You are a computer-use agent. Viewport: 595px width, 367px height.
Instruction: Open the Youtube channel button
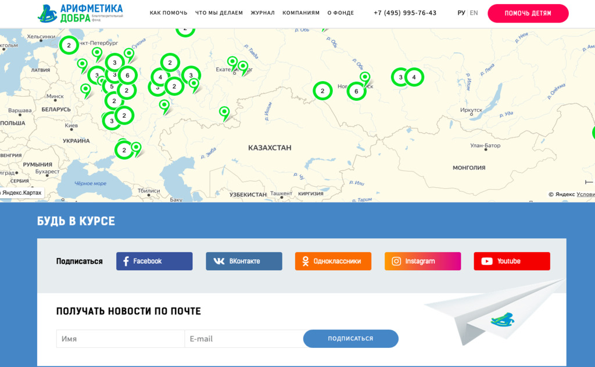[511, 261]
